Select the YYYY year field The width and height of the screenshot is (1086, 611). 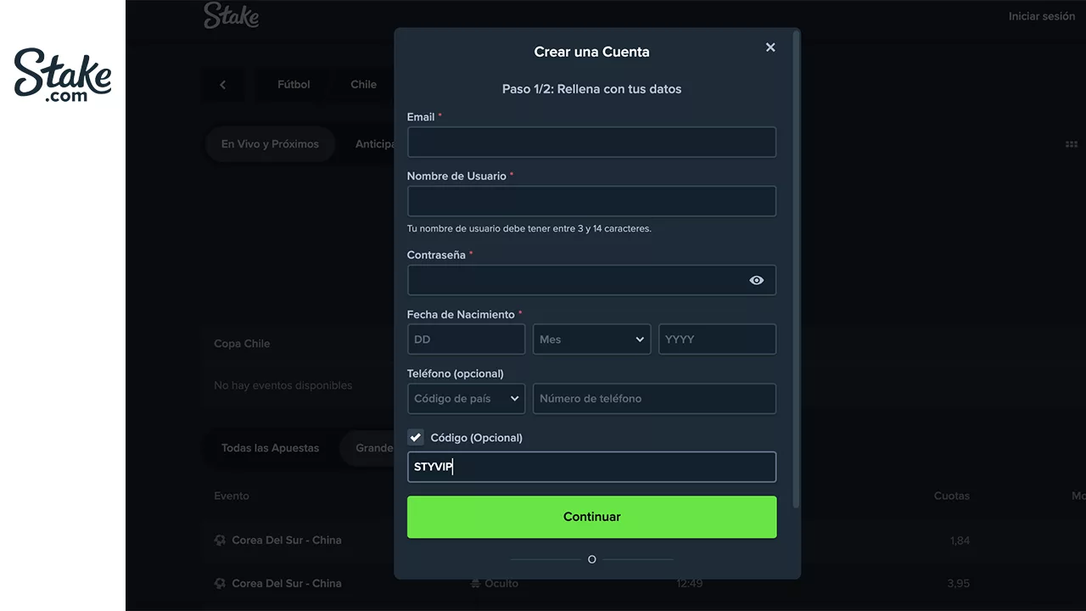pos(717,339)
